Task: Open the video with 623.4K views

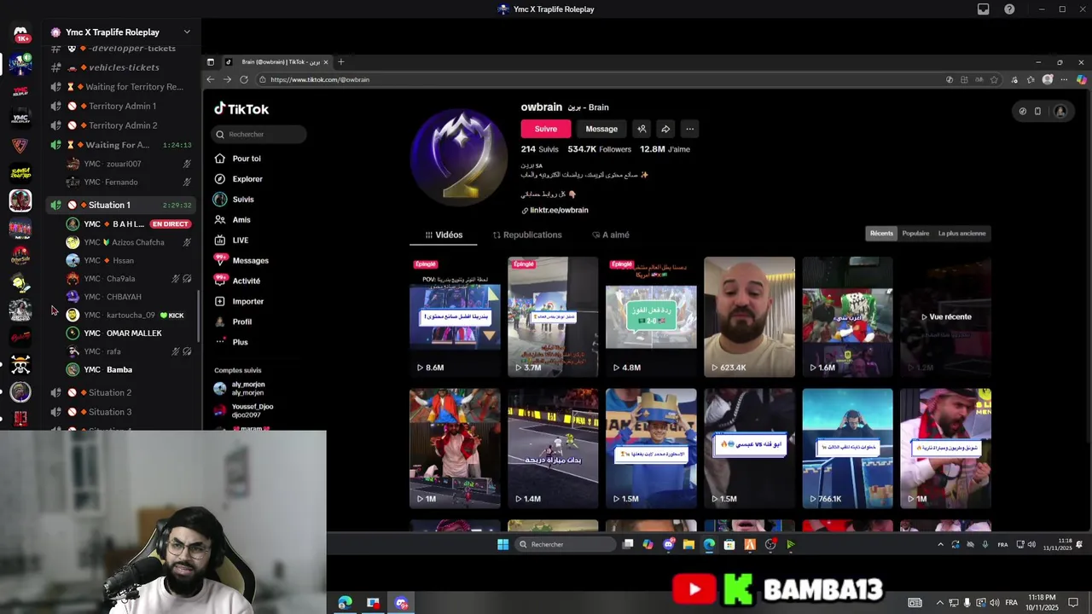Action: tap(749, 316)
